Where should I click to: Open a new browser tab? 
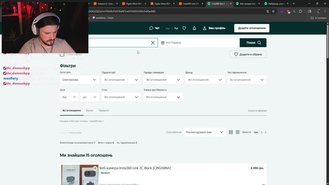pos(294,4)
